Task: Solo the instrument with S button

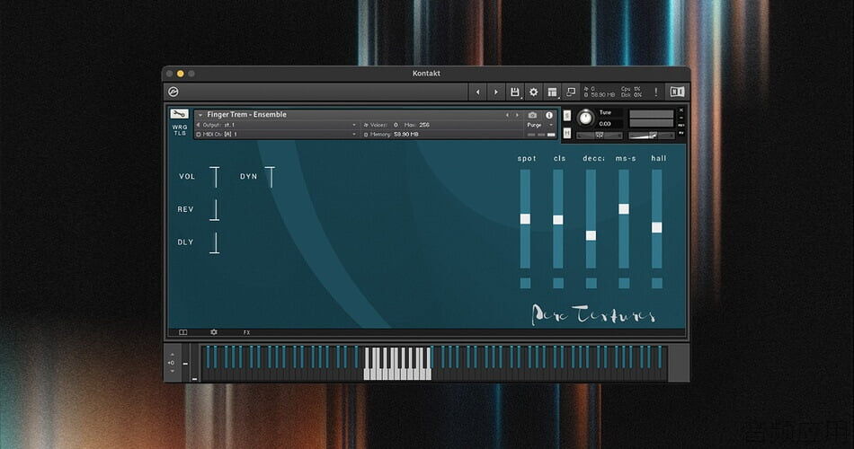Action: point(567,115)
